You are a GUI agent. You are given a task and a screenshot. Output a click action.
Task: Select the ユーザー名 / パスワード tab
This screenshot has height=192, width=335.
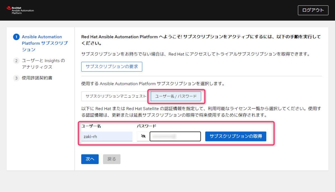click(x=176, y=96)
